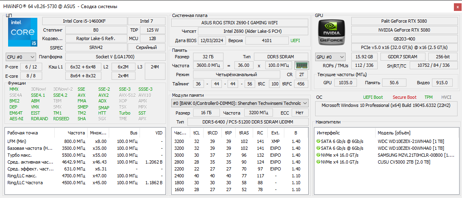Image resolution: width=462 pixels, height=198 pixels.
Task: Click the UEFI Boot indicator
Action: 373,97
